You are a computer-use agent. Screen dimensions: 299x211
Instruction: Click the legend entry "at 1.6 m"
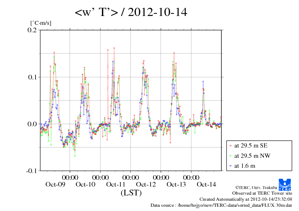point(245,166)
